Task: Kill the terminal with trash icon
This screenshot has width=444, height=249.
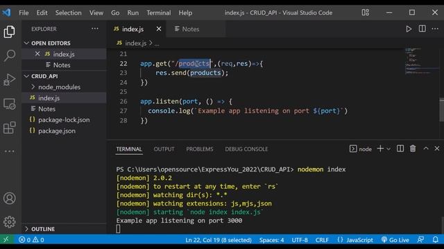Action: point(413,149)
